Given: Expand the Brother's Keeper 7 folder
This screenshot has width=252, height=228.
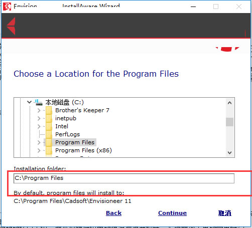Looking at the screenshot, I should click(39, 110).
